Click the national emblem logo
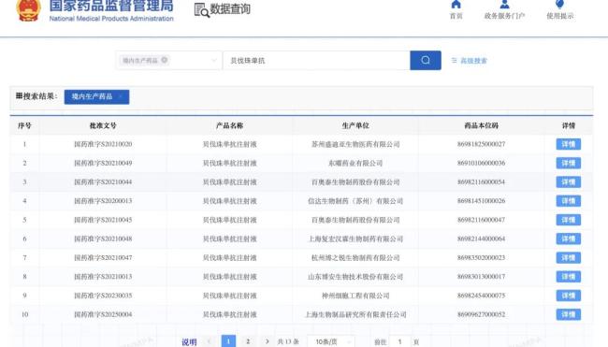Screen dimensions: 608x347 pyautogui.click(x=28, y=10)
